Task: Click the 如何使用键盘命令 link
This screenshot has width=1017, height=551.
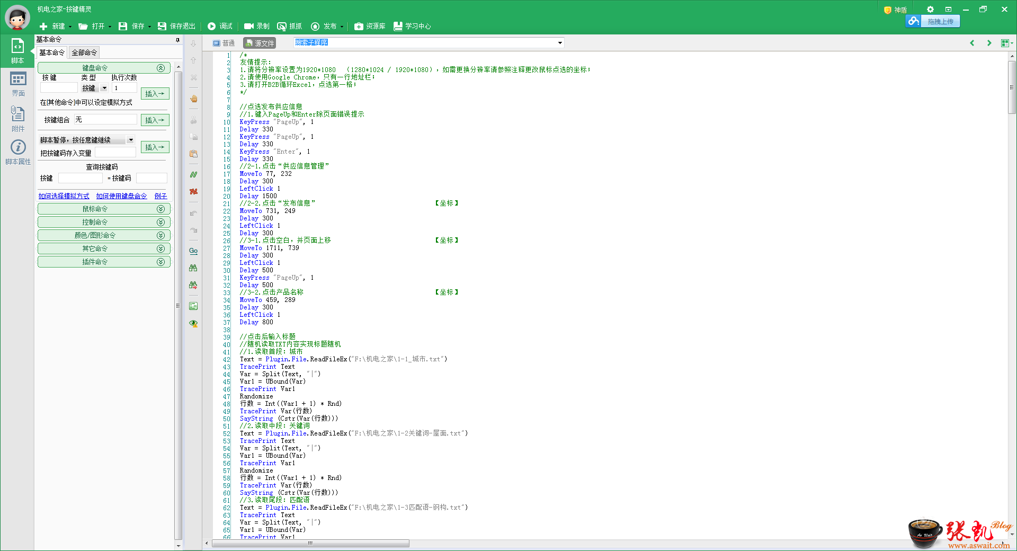Action: [x=121, y=196]
